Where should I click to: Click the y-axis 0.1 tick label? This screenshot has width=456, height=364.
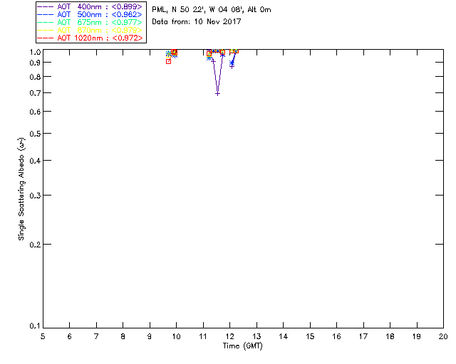(35, 326)
